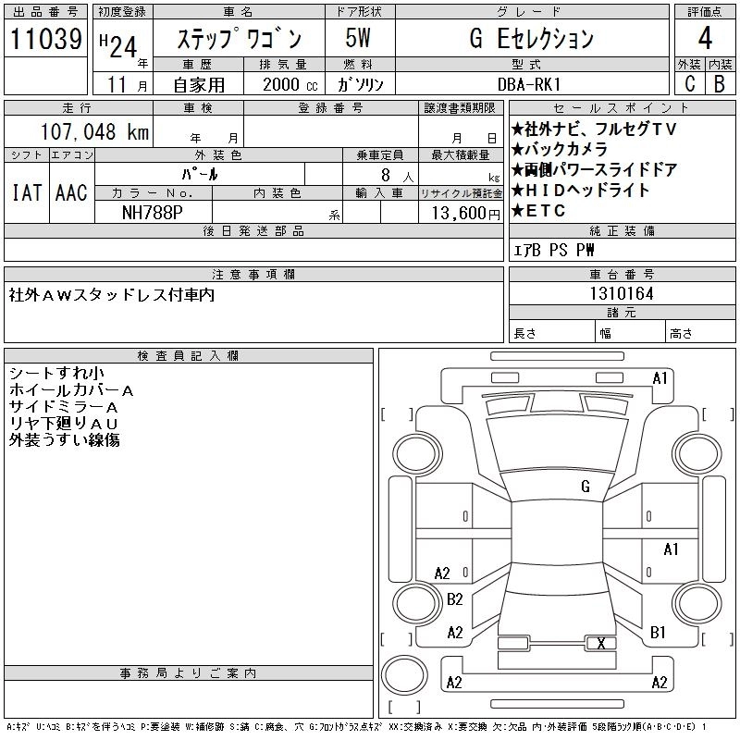
Task: Select the fuel type ガソリン
Action: pos(360,84)
